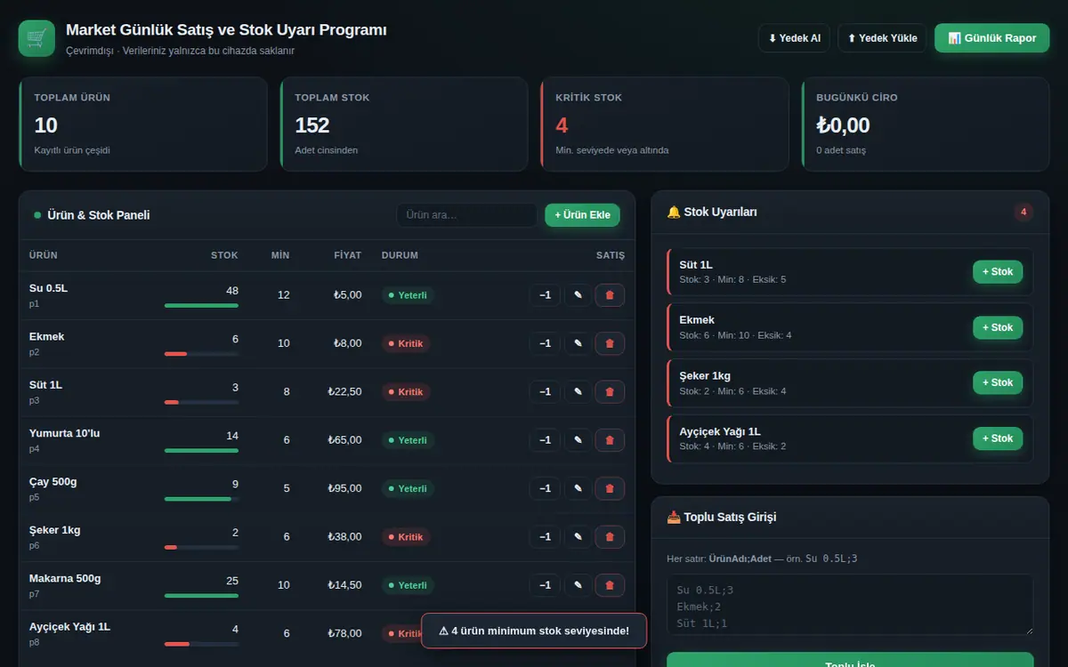
Task: Download a backup with Yedek Al
Action: 794,38
